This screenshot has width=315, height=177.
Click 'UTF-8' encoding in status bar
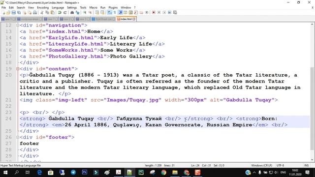[280, 166]
